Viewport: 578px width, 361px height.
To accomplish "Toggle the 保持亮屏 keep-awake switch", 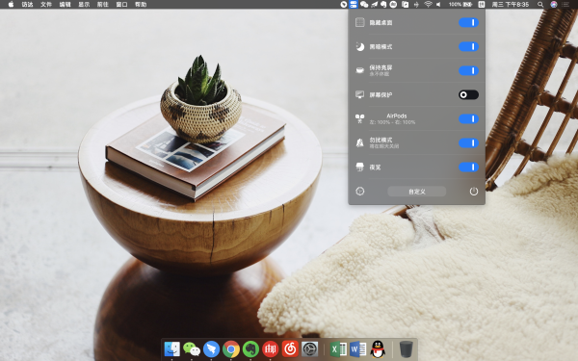I will pos(468,70).
